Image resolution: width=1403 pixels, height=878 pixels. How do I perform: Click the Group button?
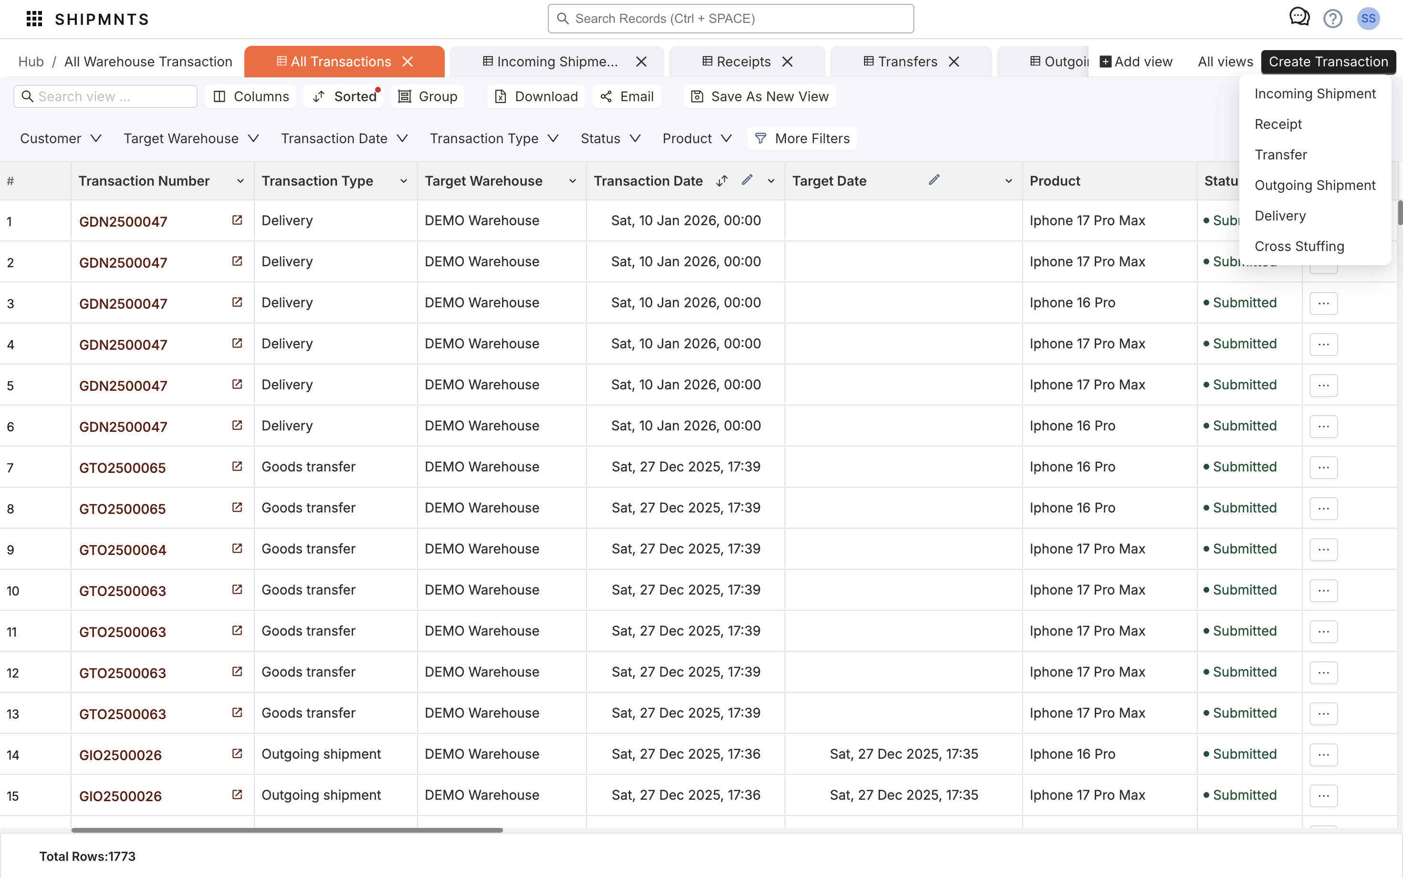point(428,96)
